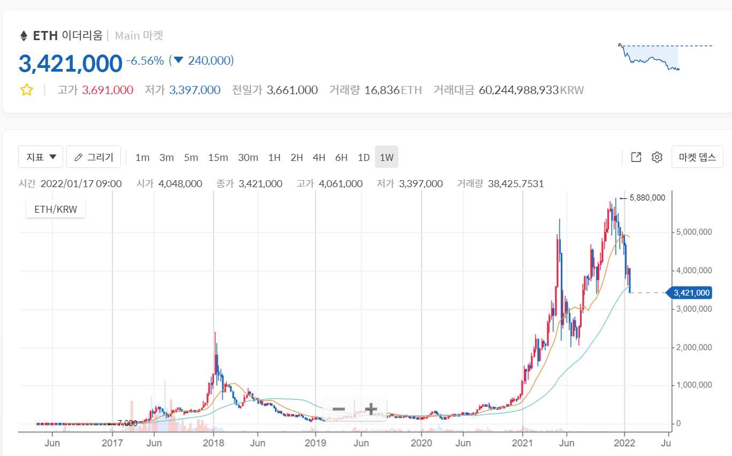Zoom out chart with minus button
The image size is (732, 456).
(338, 409)
